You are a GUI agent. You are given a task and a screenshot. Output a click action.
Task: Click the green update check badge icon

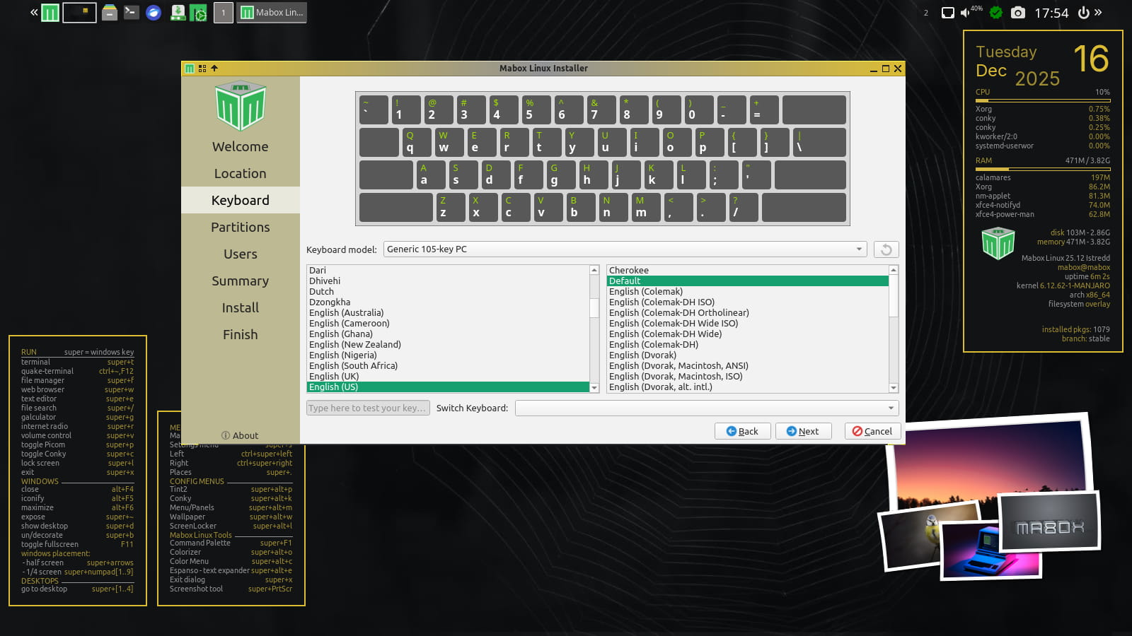pyautogui.click(x=995, y=13)
